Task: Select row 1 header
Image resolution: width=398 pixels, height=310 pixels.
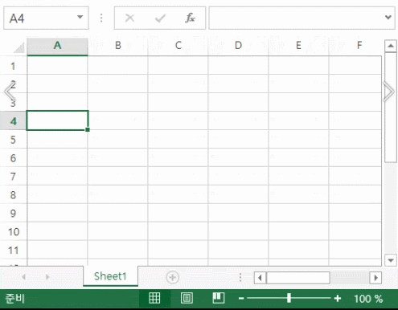Action: point(13,66)
